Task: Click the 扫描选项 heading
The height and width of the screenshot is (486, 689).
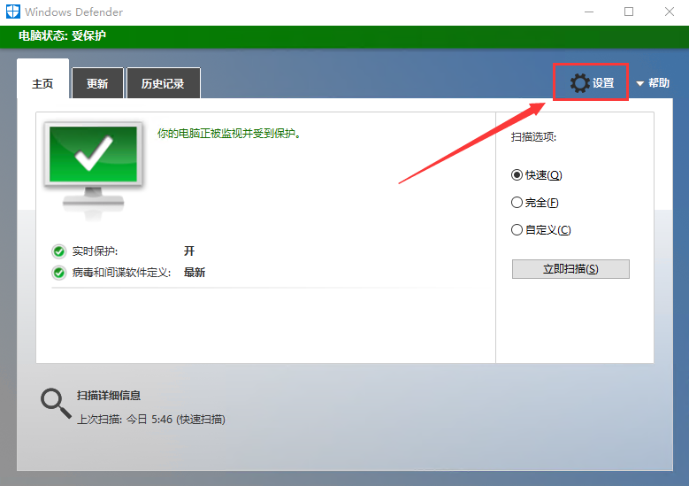Action: 533,137
